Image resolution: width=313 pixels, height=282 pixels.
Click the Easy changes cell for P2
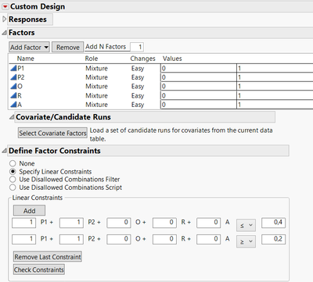[x=138, y=77]
